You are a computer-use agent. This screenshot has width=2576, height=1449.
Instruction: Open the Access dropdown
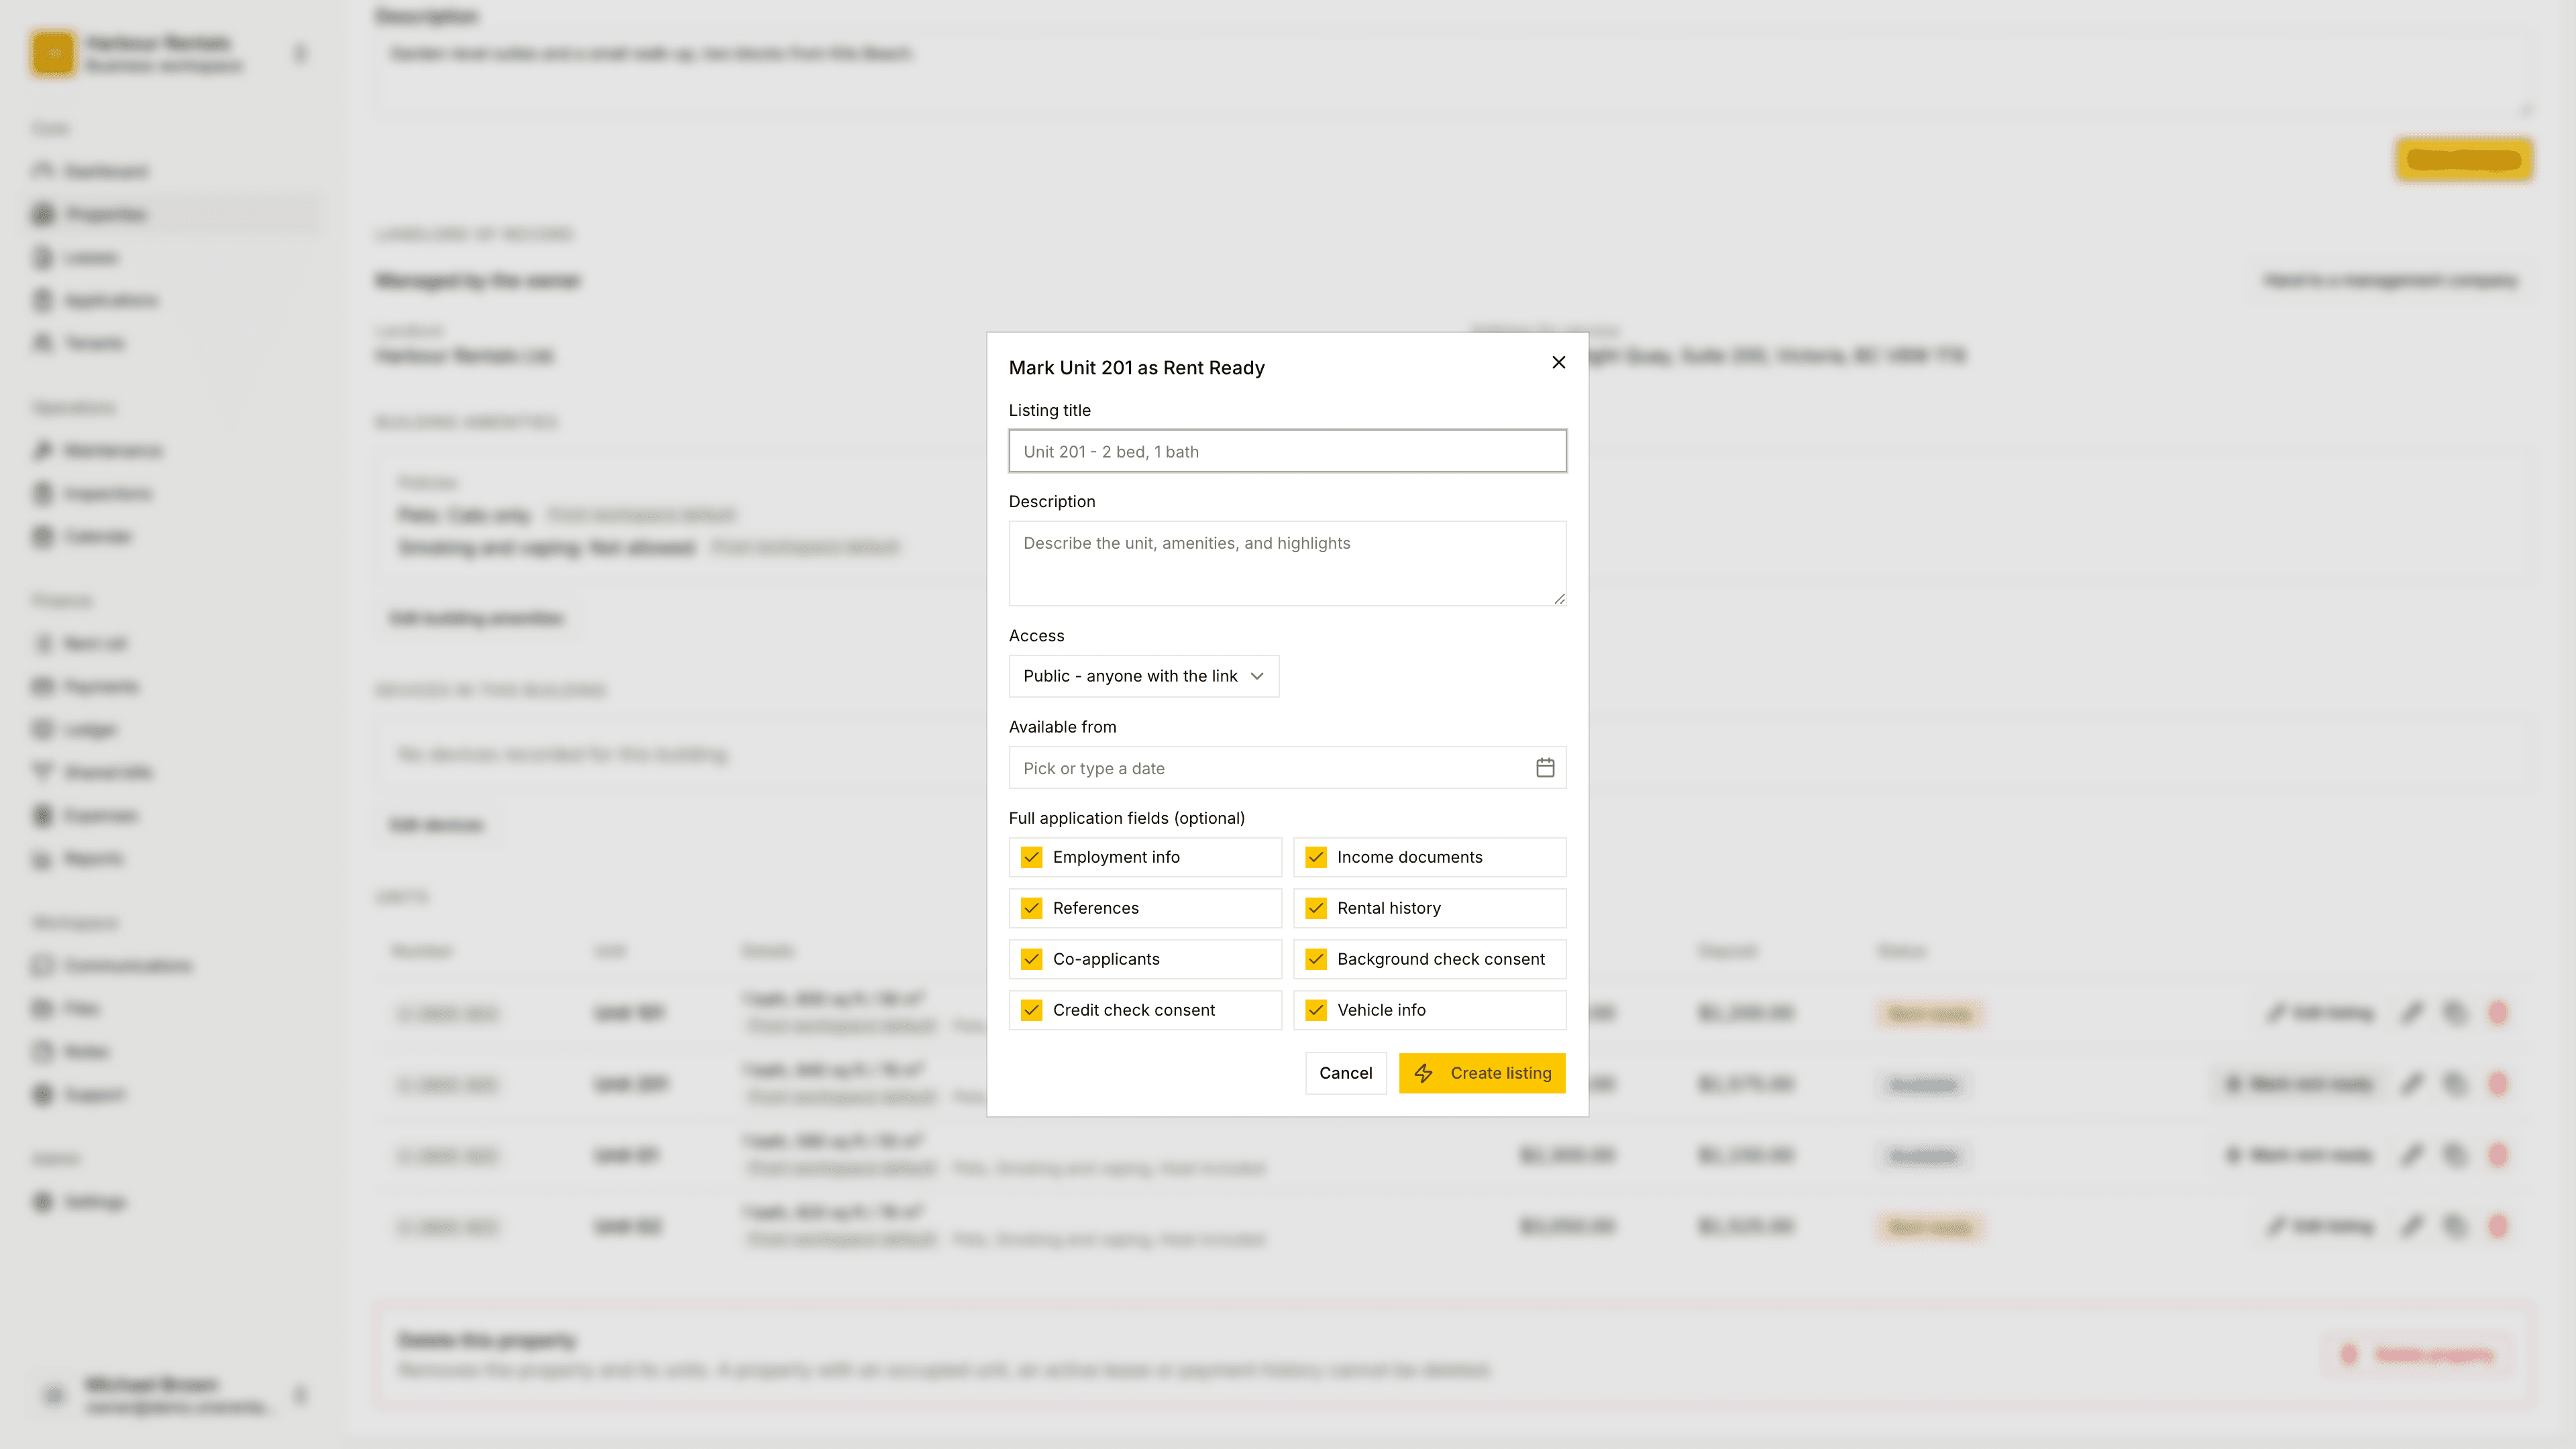(x=1143, y=676)
